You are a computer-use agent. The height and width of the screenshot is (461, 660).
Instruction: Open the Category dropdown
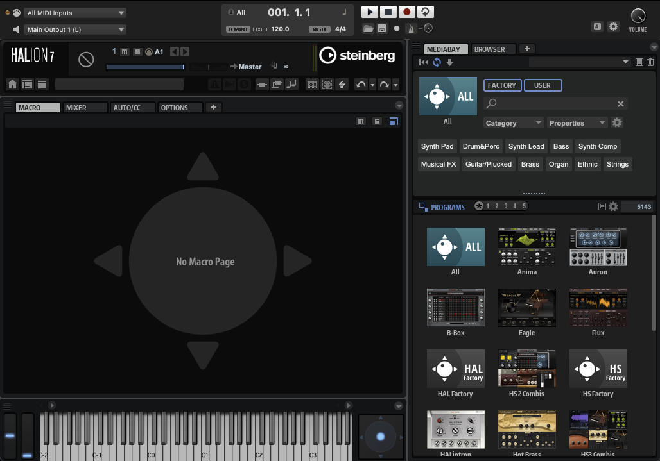tap(514, 123)
